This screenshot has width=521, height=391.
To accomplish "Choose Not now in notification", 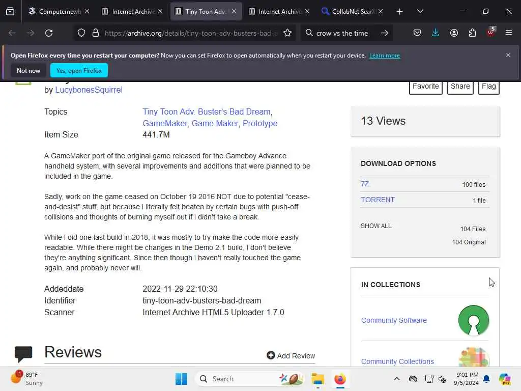I will (x=28, y=70).
